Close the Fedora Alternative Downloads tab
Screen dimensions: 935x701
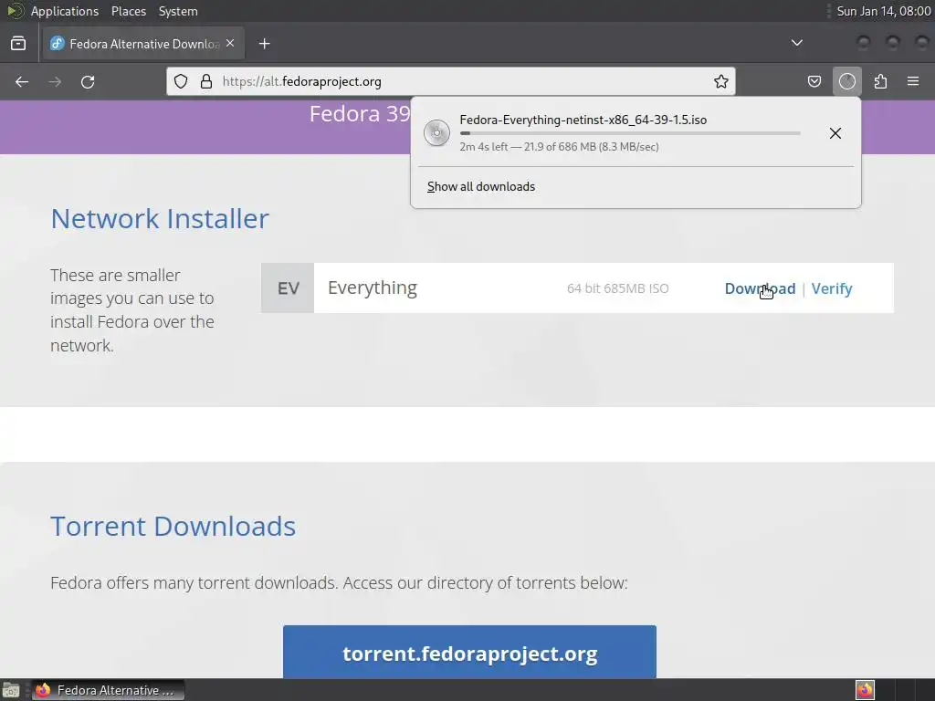coord(230,44)
